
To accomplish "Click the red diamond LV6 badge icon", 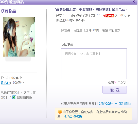I will point(109,16).
